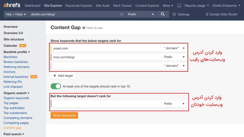The image size is (244, 137).
Task: Go to Competing domains report
Action: tap(18, 118)
